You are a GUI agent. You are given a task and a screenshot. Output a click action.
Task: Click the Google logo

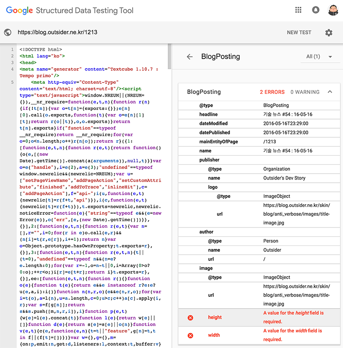20,11
